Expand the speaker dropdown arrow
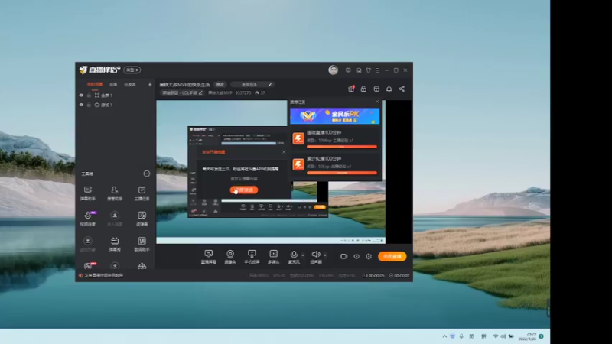Screen dimensions: 612x344 point(324,255)
